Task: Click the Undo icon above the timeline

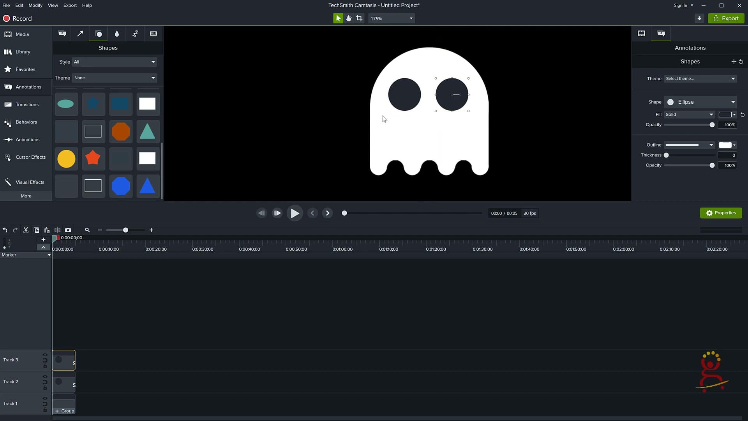Action: pyautogui.click(x=5, y=230)
